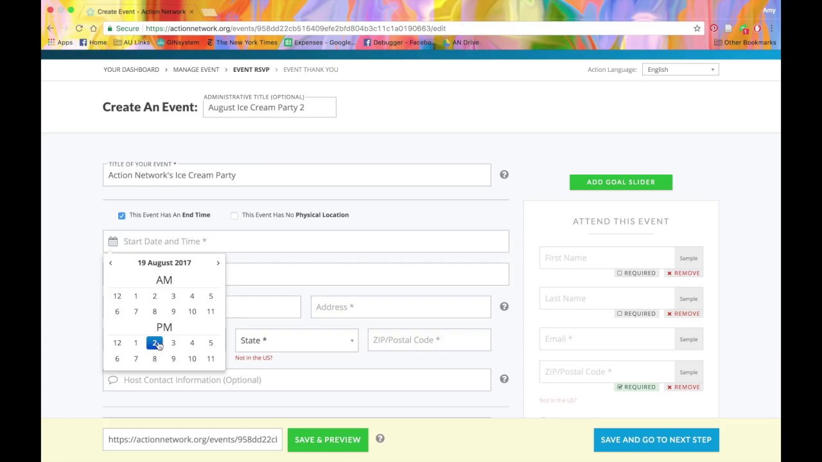Open the New York Times bookmark
The height and width of the screenshot is (462, 822).
click(x=242, y=42)
